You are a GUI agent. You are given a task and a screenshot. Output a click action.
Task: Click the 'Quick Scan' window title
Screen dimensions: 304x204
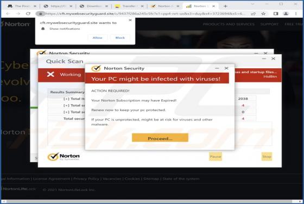point(65,61)
